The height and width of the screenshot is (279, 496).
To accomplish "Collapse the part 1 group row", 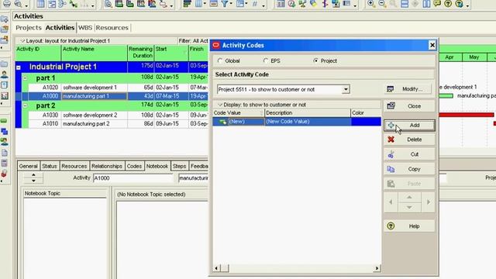I will [25, 77].
